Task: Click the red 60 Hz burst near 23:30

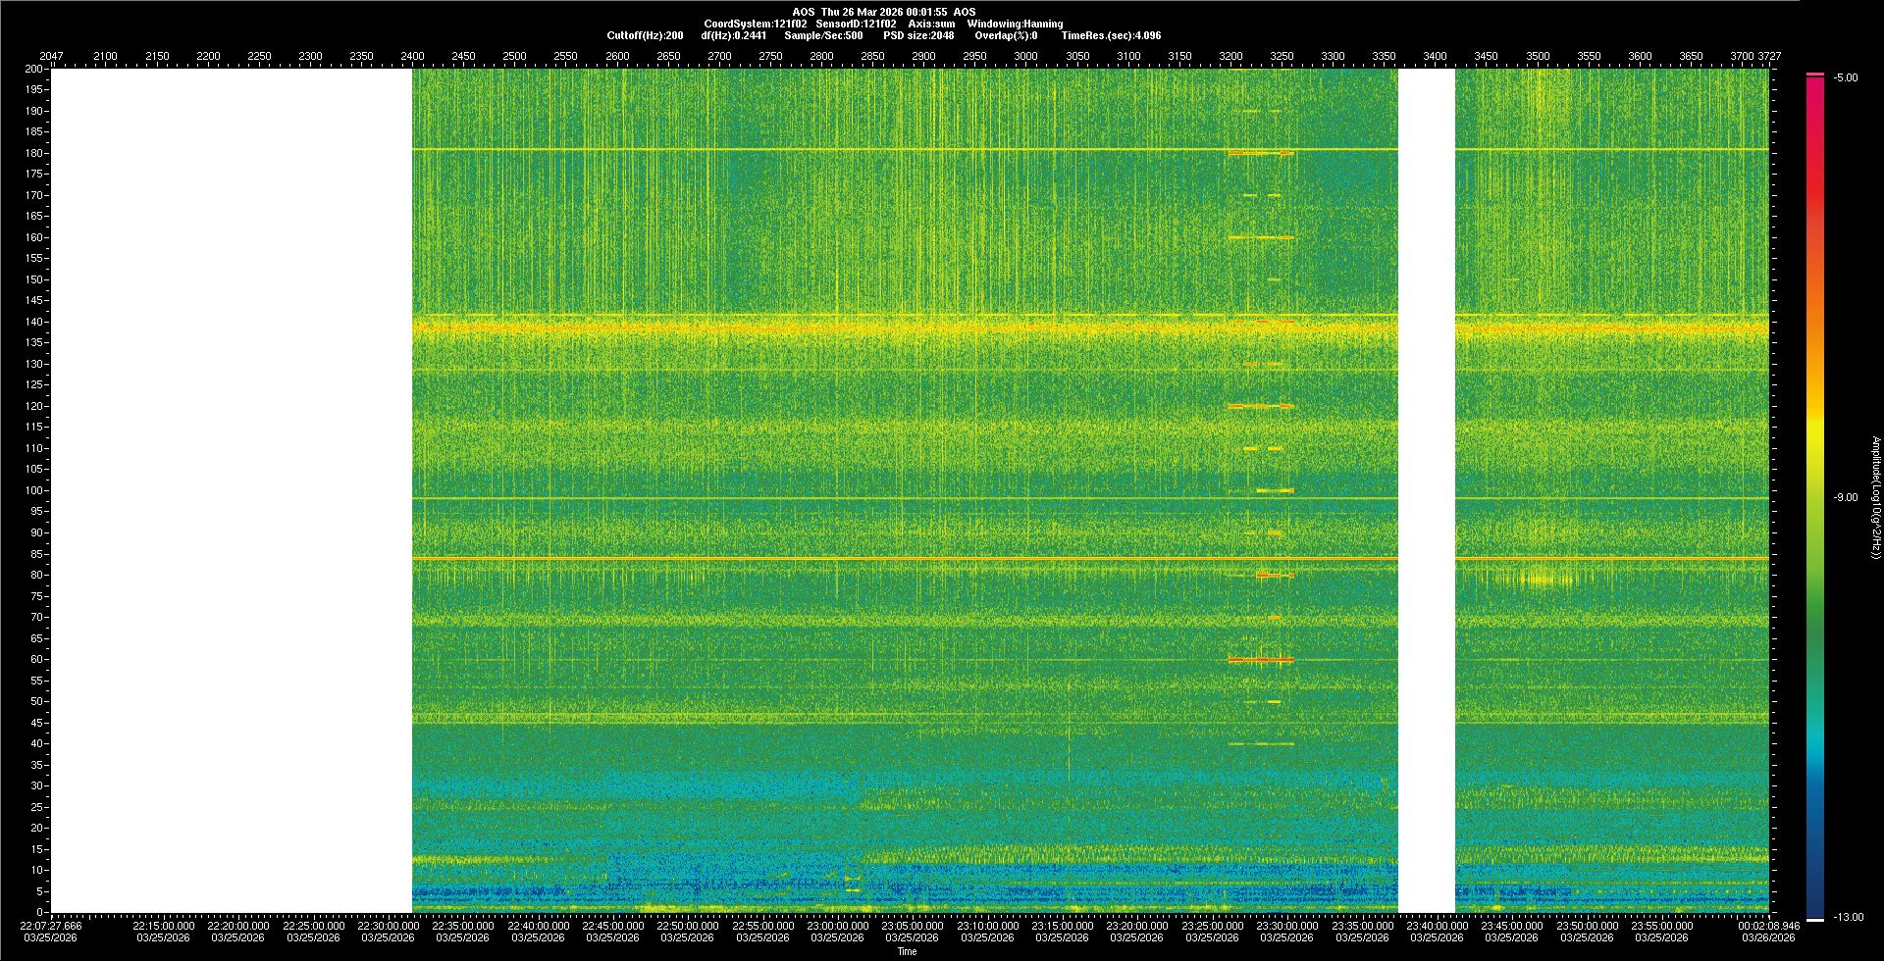Action: tap(1261, 660)
